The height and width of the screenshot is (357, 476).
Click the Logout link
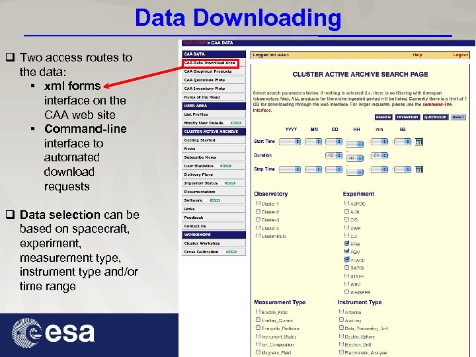461,55
